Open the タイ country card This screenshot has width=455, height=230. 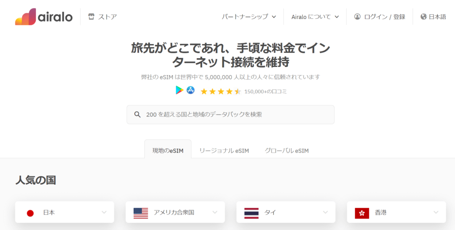286,212
